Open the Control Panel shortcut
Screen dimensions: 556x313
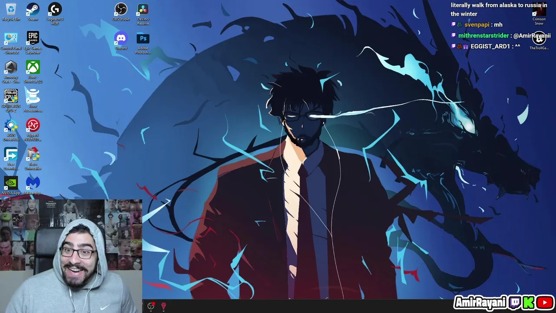tap(11, 43)
